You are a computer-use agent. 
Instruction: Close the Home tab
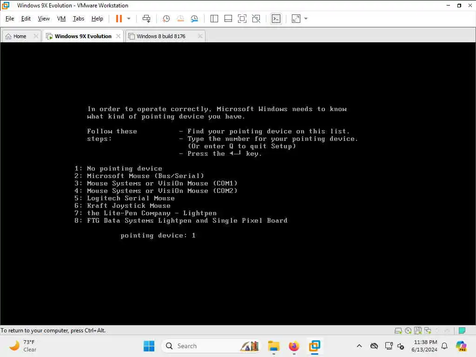pyautogui.click(x=36, y=36)
